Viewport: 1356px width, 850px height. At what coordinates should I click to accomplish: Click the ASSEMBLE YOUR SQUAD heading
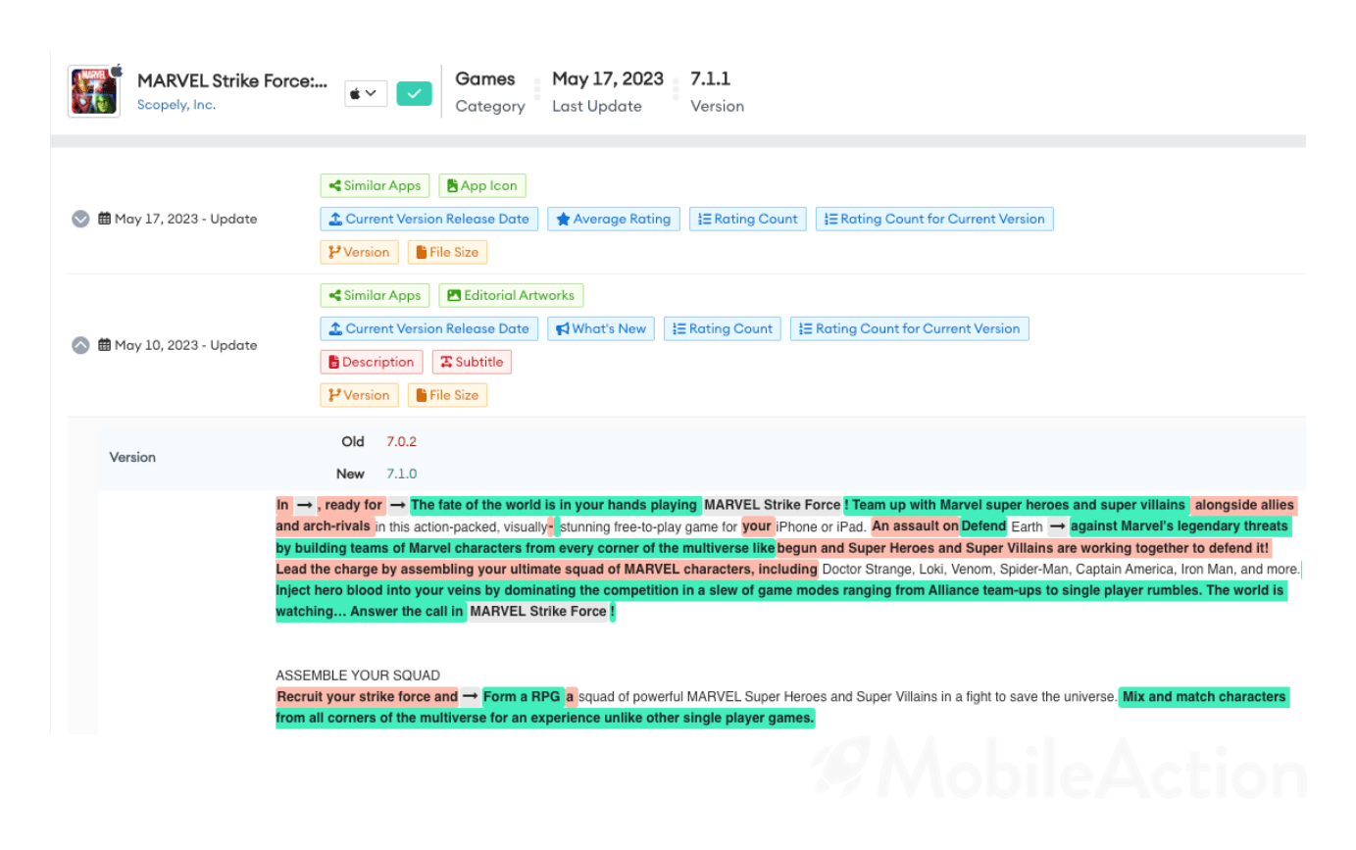(x=358, y=675)
